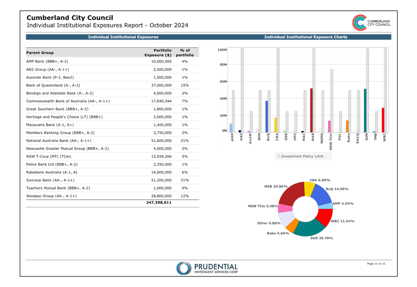Click the 'Individual Institutional Exposures' section header
Screen dimensions: 417x287
point(123,37)
